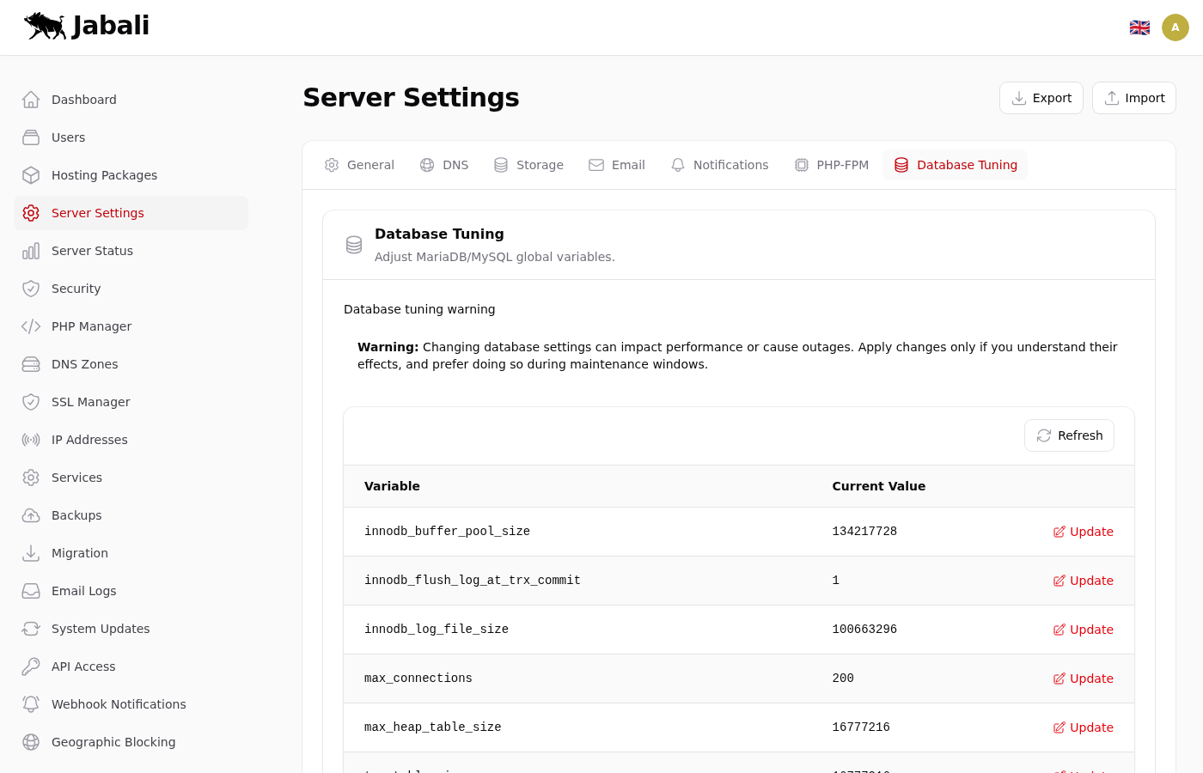The width and height of the screenshot is (1203, 773).
Task: Click the Jabali boar logo
Action: (46, 26)
